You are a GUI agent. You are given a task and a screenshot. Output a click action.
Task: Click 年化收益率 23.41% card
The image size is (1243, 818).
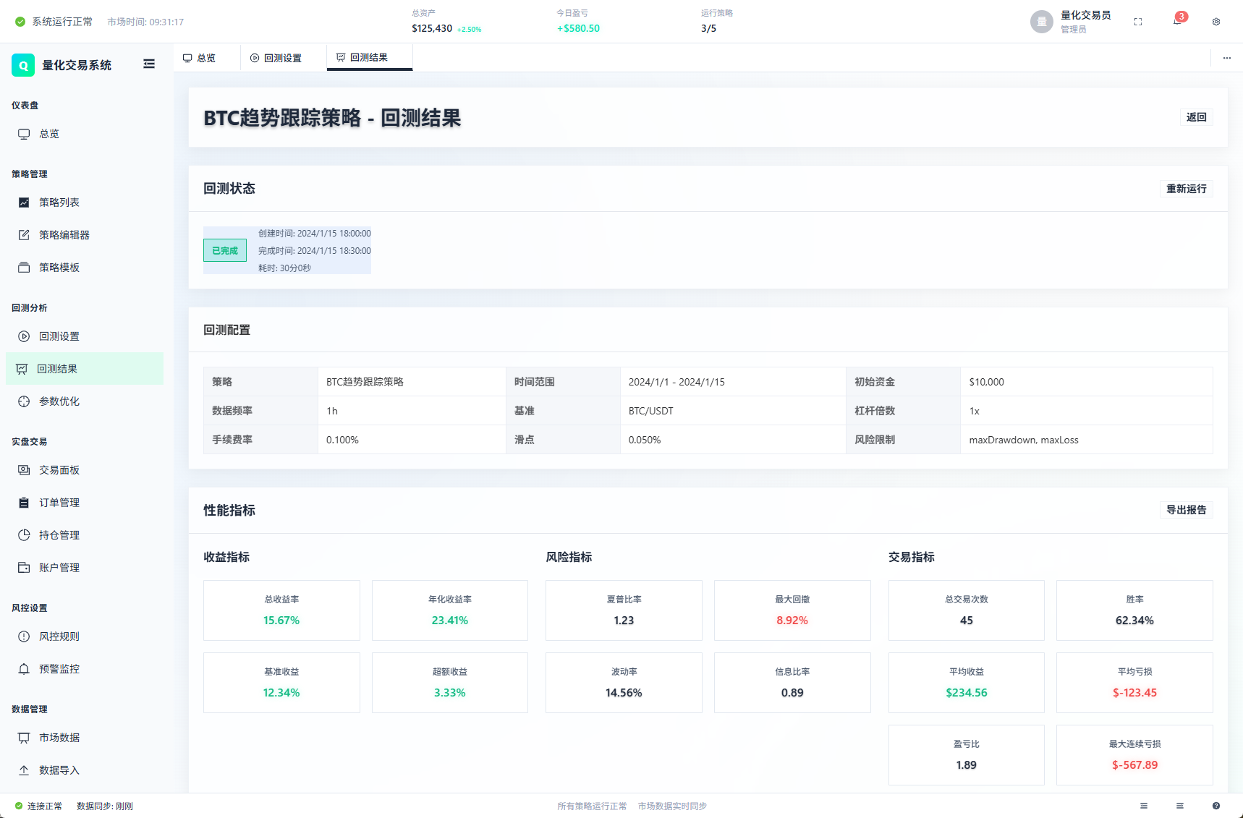pos(450,610)
